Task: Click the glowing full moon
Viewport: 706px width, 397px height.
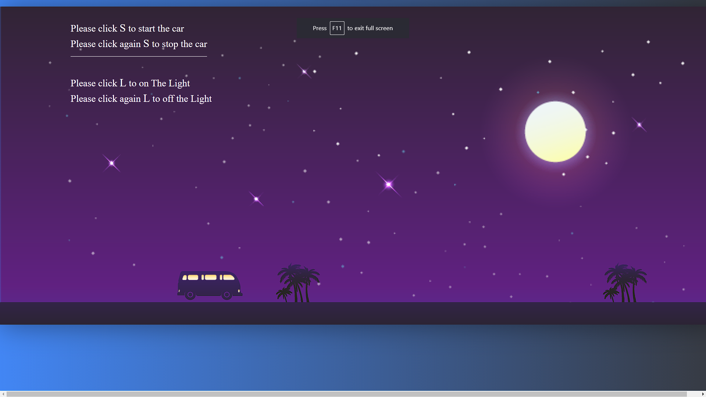Action: [x=555, y=132]
